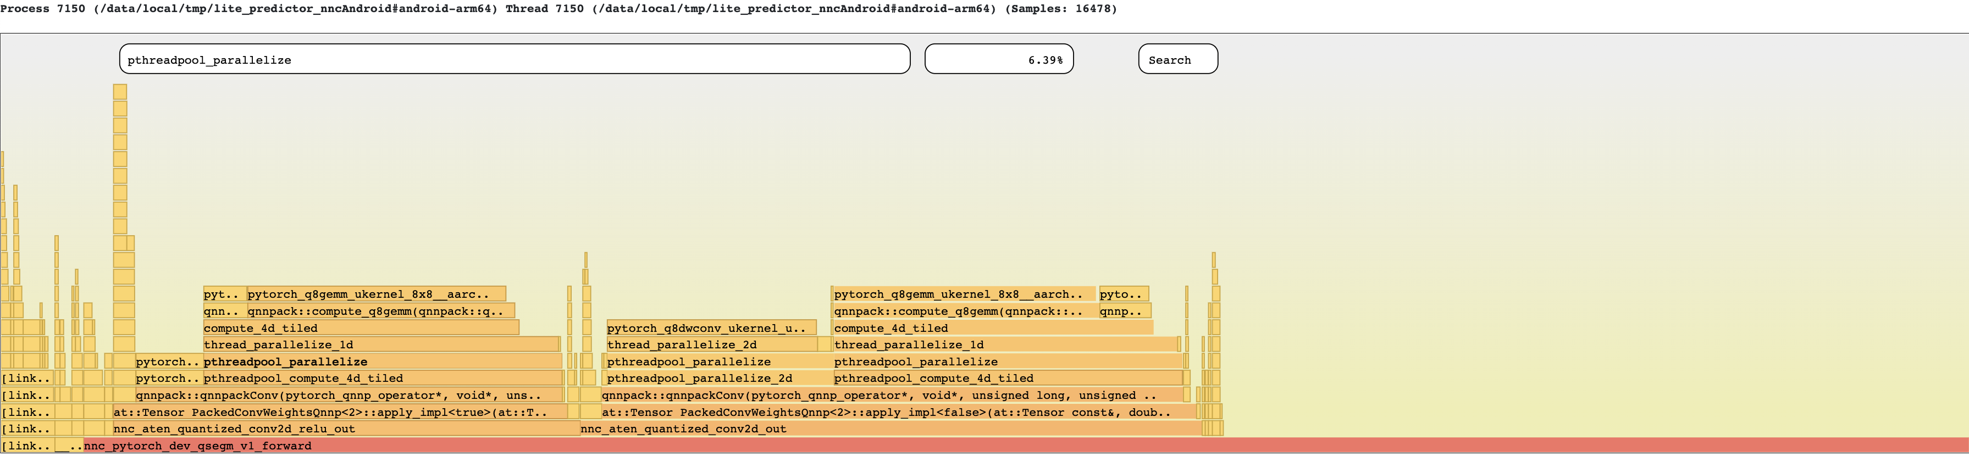The height and width of the screenshot is (456, 1969).
Task: Select the qnnp.. frame
Action: pos(1125,312)
